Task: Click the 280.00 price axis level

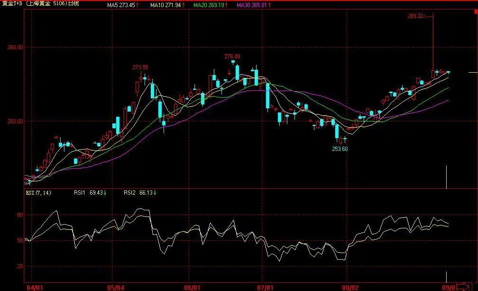Action: click(x=15, y=47)
